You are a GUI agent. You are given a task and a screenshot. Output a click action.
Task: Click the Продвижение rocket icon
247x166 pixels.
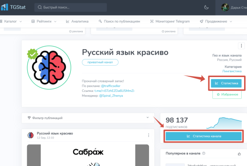(201, 21)
